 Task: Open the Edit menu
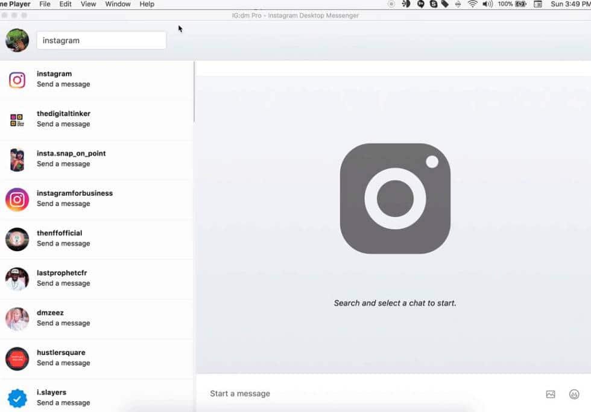click(65, 4)
